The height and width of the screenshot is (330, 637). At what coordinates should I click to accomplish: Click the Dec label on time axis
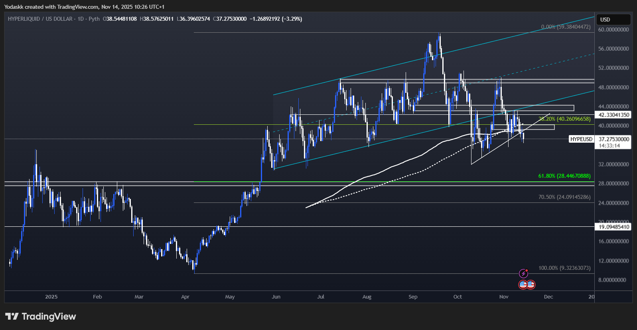548,297
